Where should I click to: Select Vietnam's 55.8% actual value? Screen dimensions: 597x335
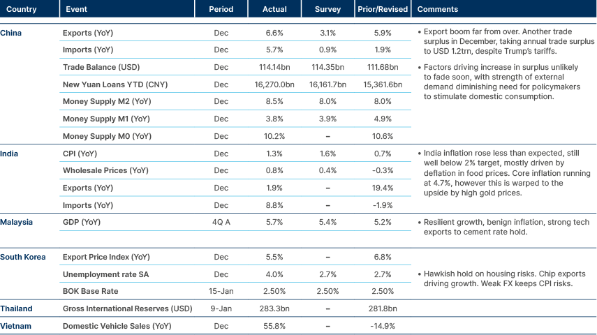point(274,326)
